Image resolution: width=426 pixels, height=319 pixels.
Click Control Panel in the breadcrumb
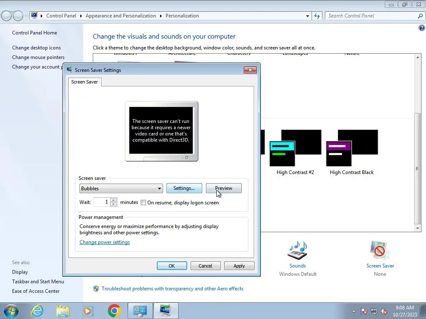click(61, 16)
